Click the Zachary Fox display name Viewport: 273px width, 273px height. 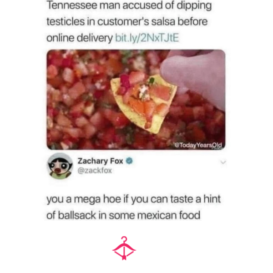click(100, 161)
